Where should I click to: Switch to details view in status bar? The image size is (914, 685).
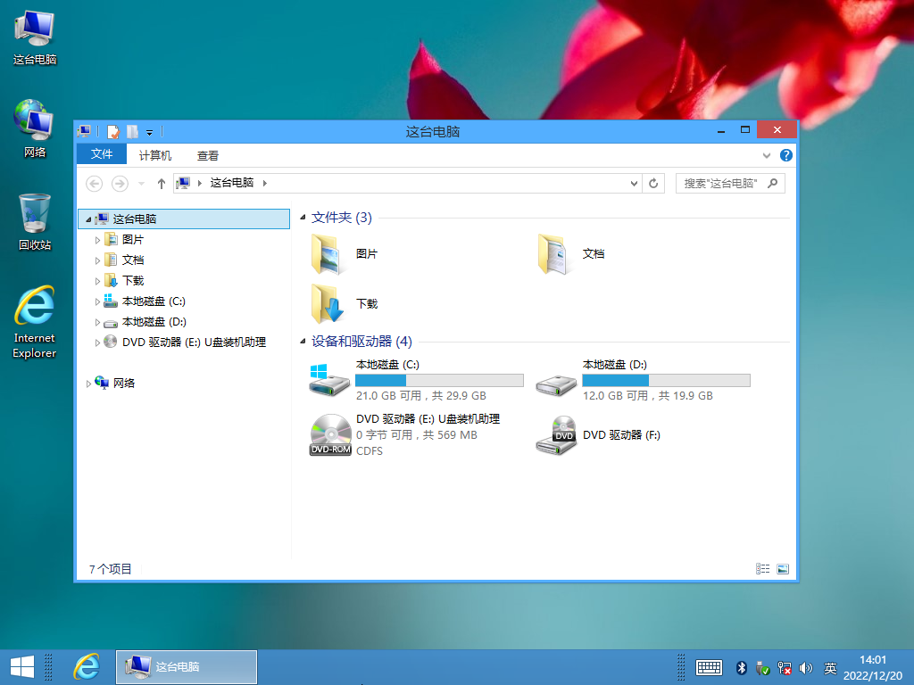click(x=763, y=568)
